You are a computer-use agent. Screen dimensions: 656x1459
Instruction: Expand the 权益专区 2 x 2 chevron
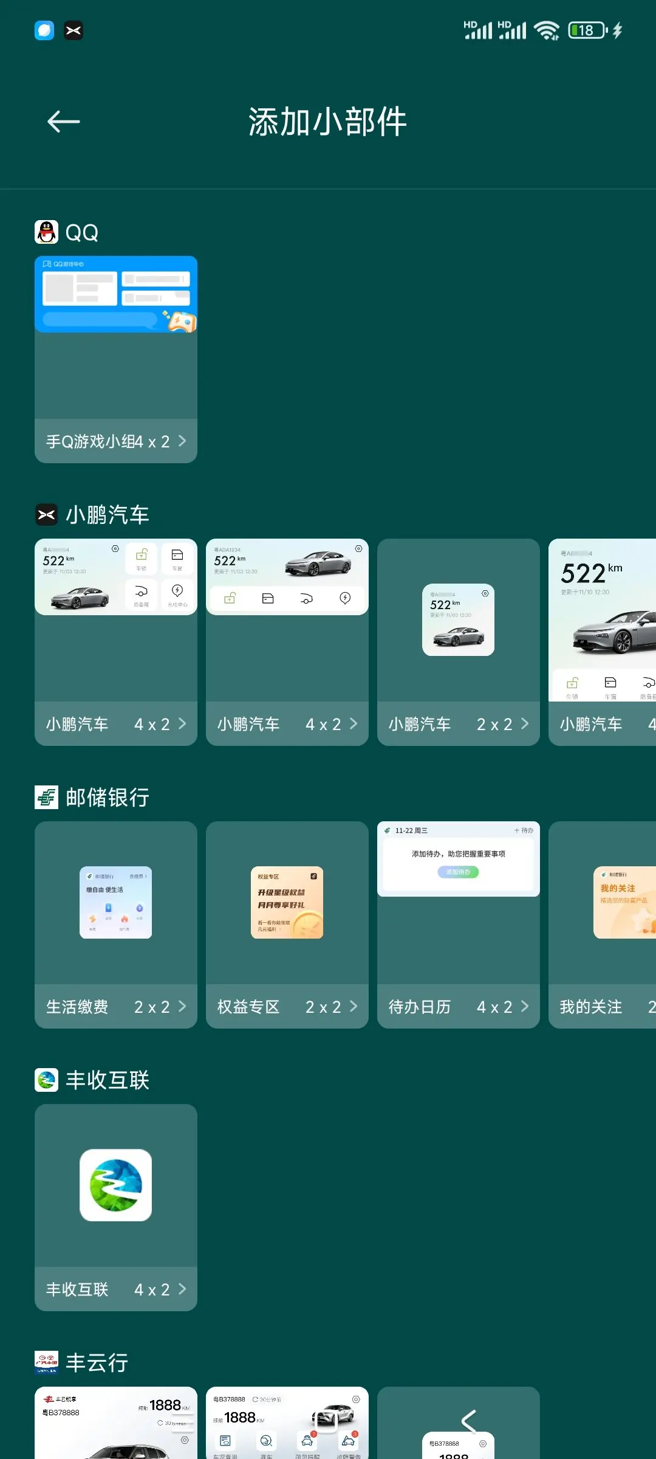354,1006
